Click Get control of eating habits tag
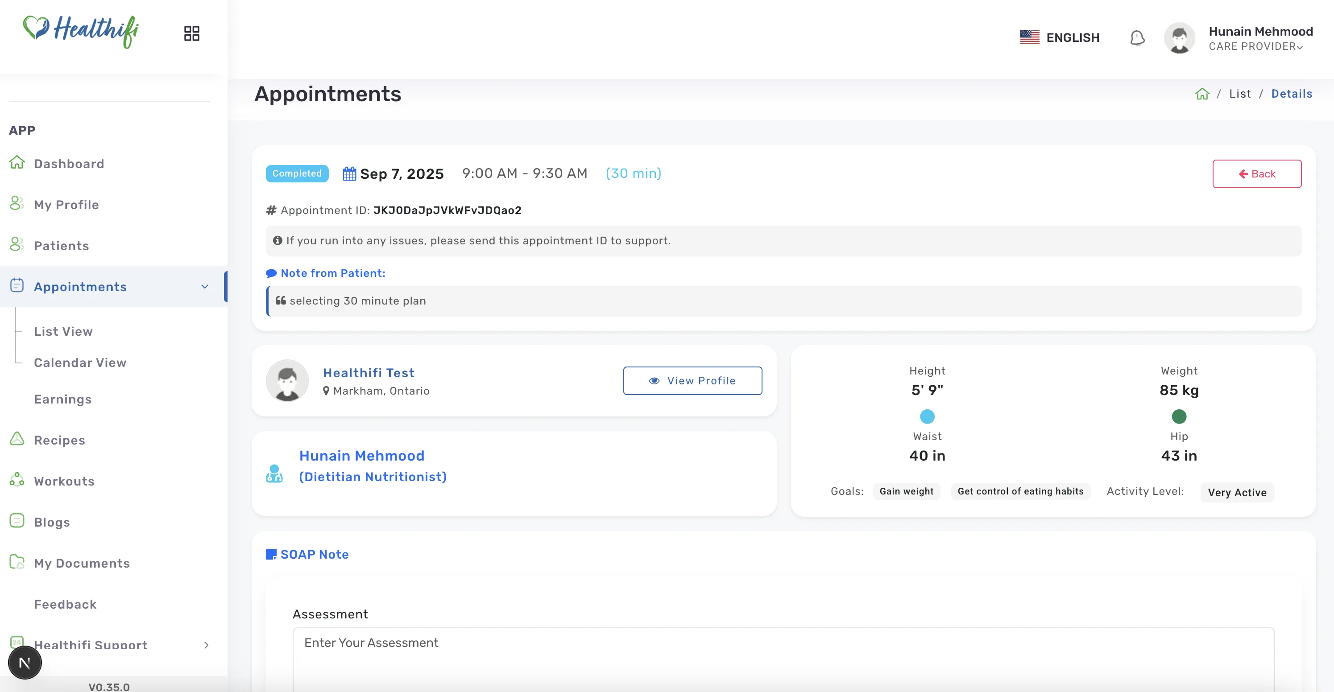1334x692 pixels. click(1020, 491)
